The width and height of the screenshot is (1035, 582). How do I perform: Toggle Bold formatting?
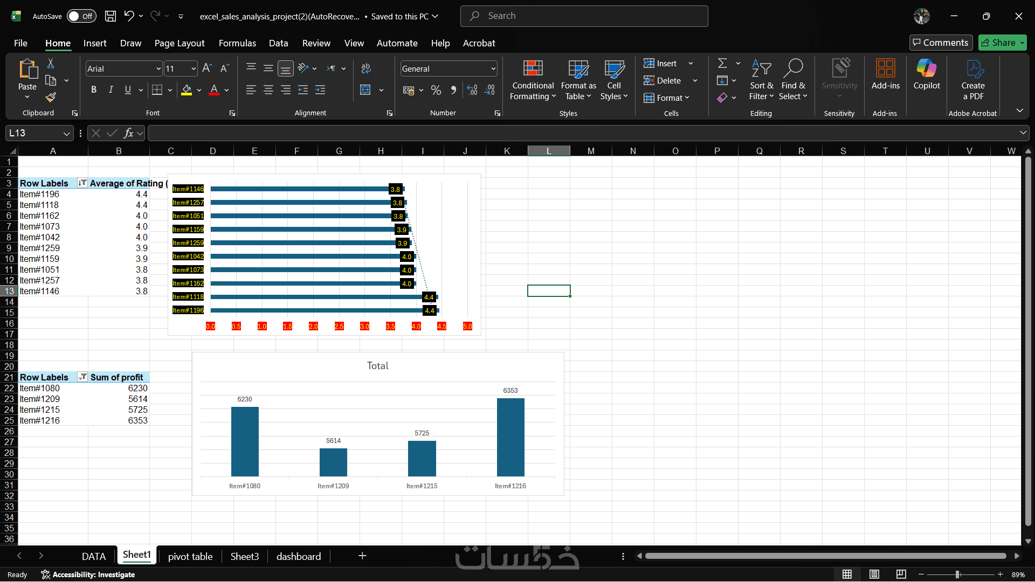(94, 90)
